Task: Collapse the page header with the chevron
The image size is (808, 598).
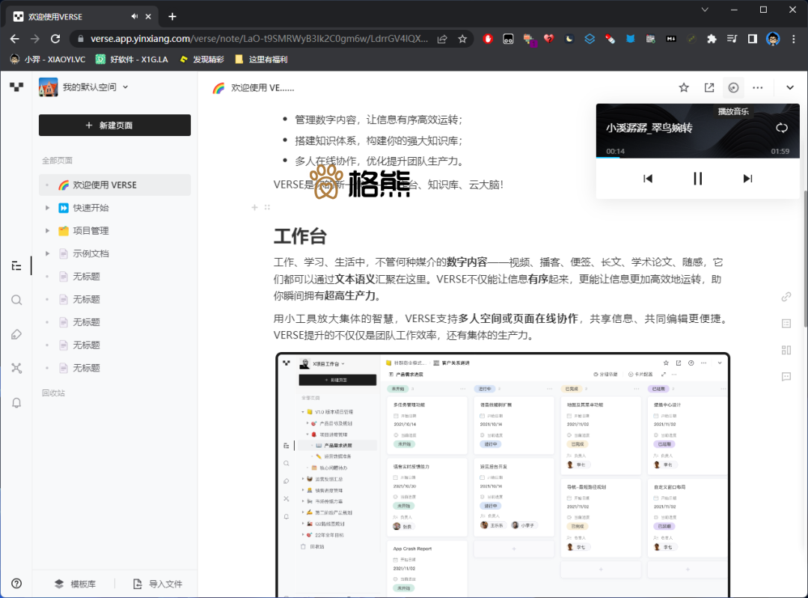Action: pos(789,87)
